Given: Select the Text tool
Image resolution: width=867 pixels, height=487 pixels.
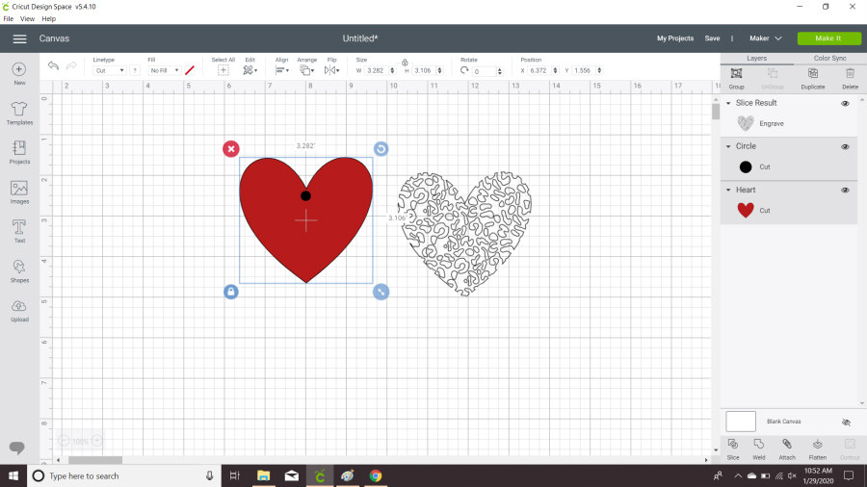Looking at the screenshot, I should (19, 230).
